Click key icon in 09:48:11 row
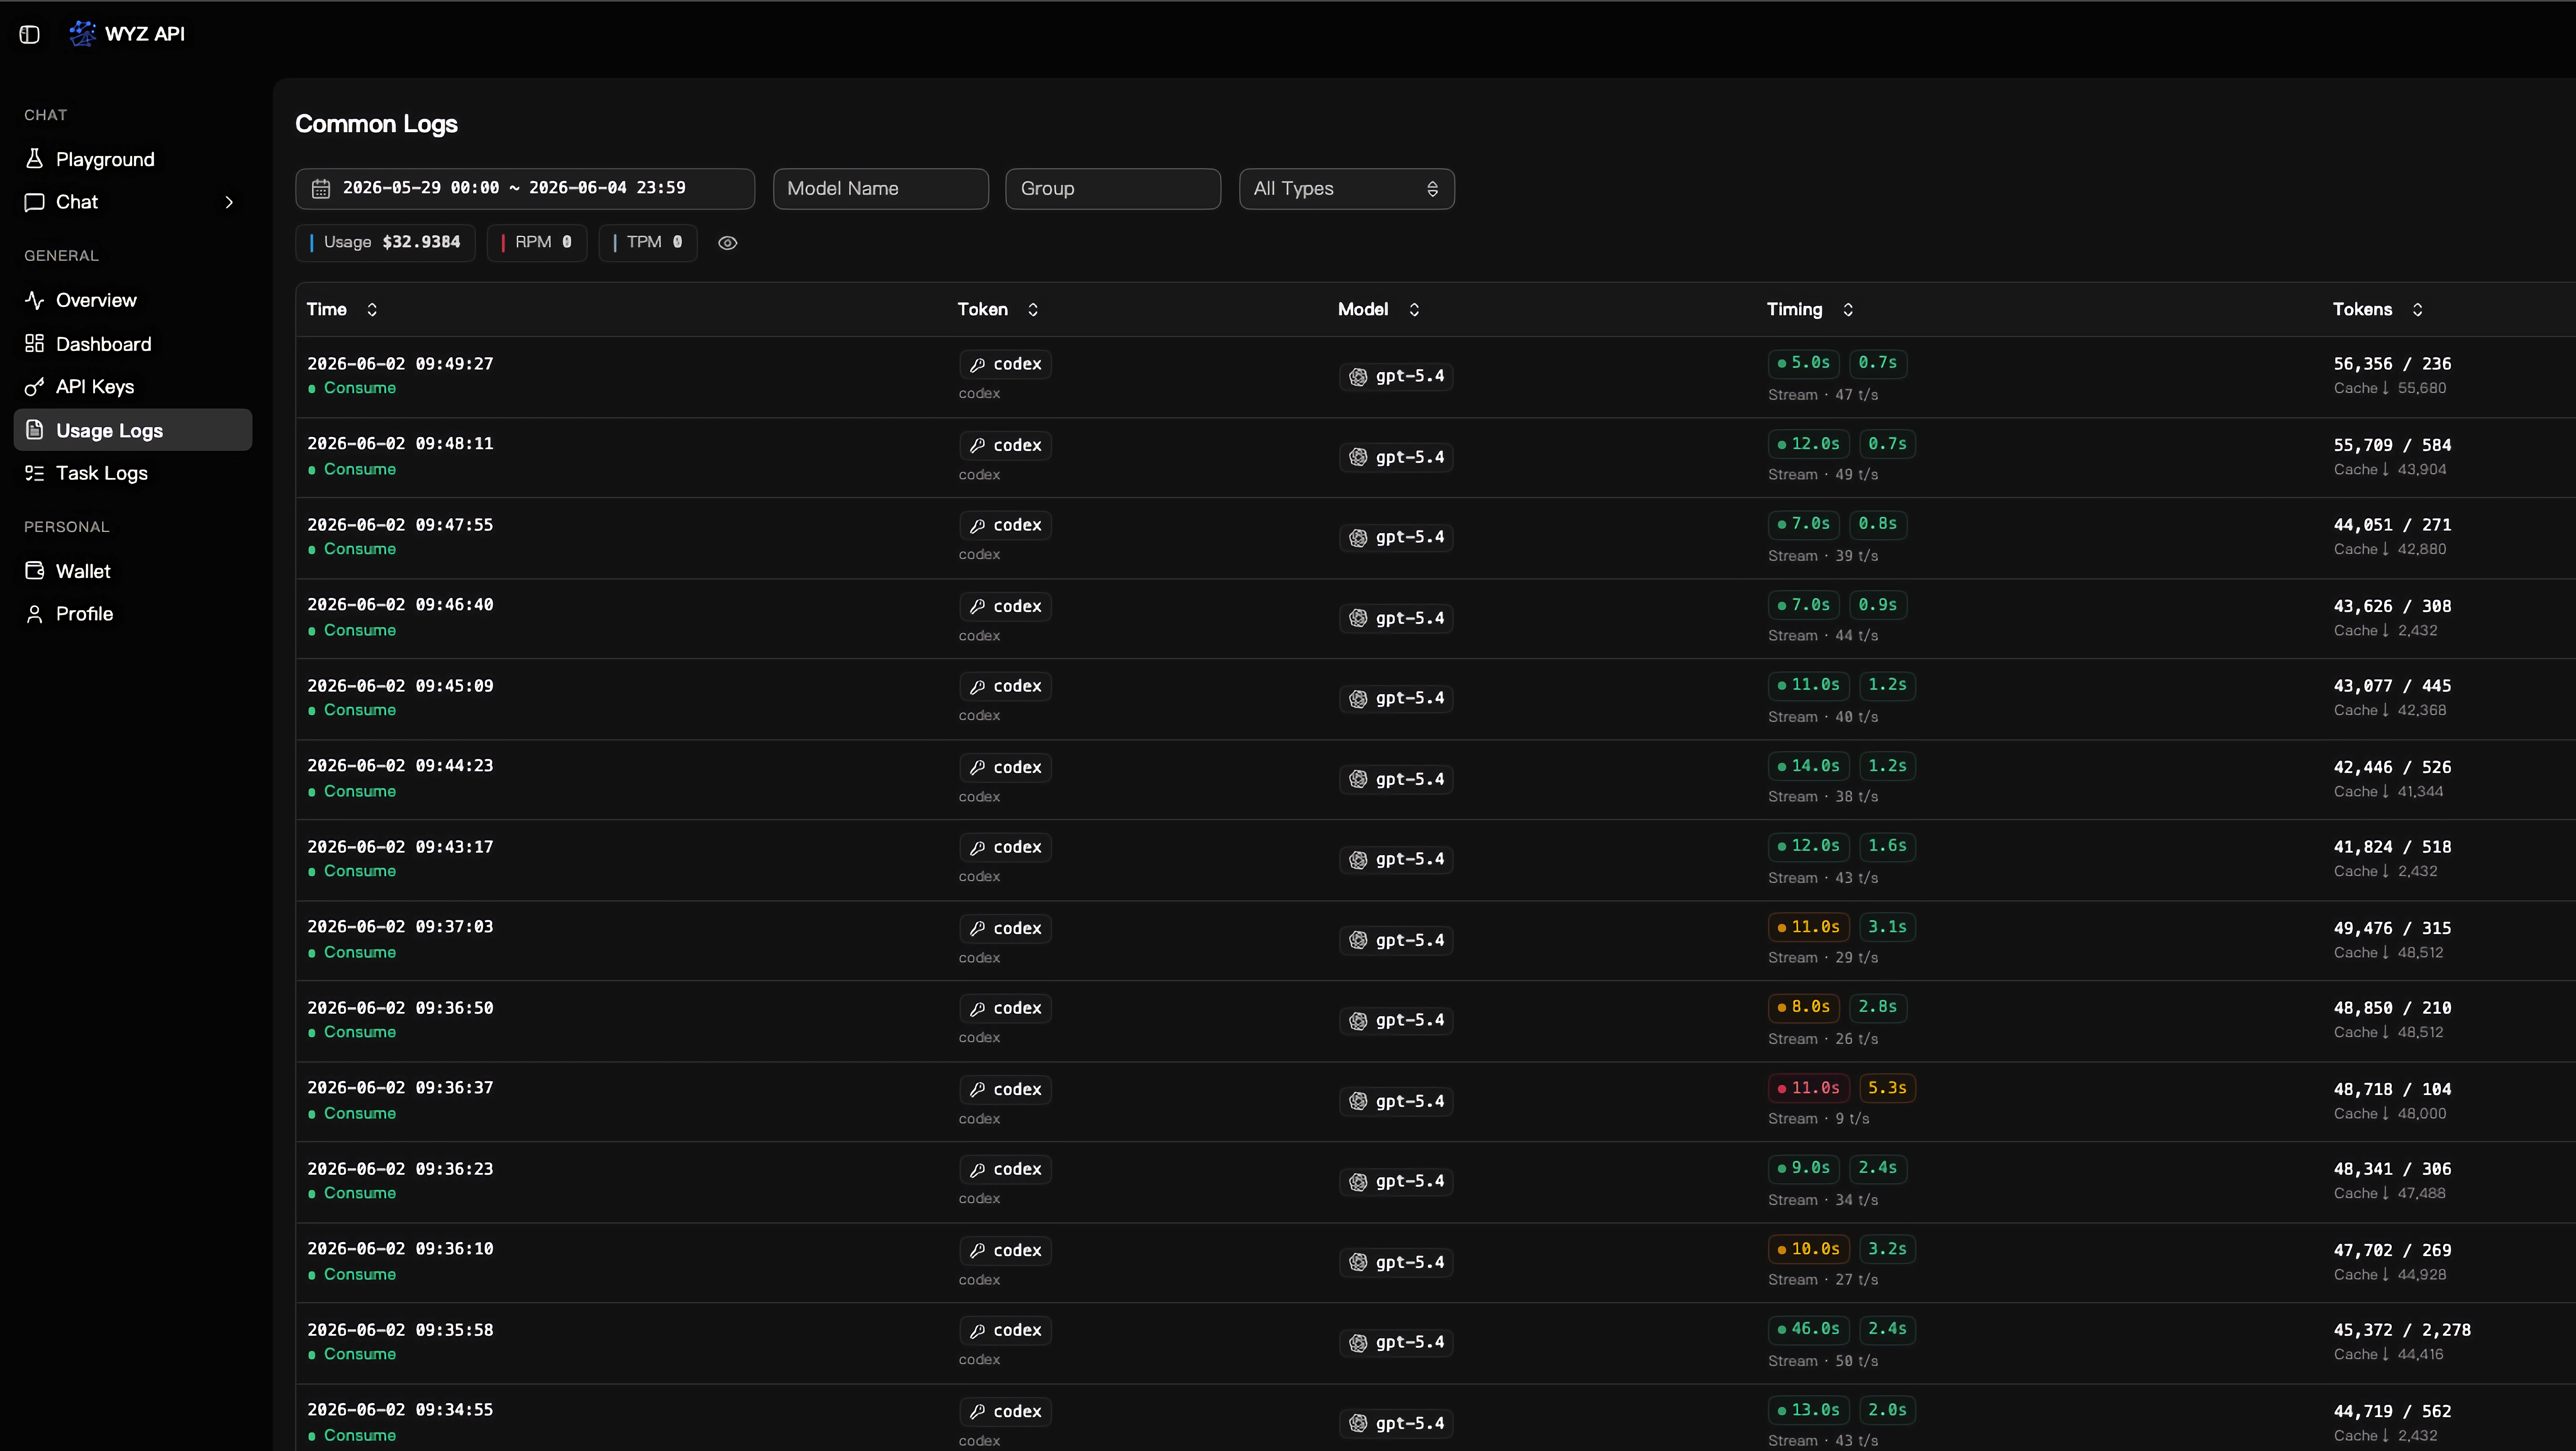Viewport: 2576px width, 1451px height. [x=977, y=445]
